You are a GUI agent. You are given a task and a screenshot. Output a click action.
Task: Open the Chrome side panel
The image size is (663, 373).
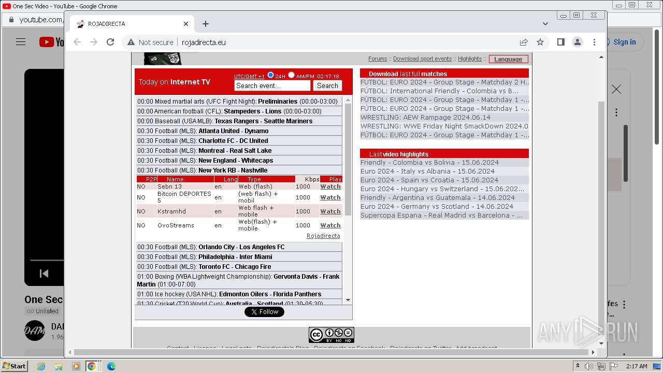click(561, 42)
